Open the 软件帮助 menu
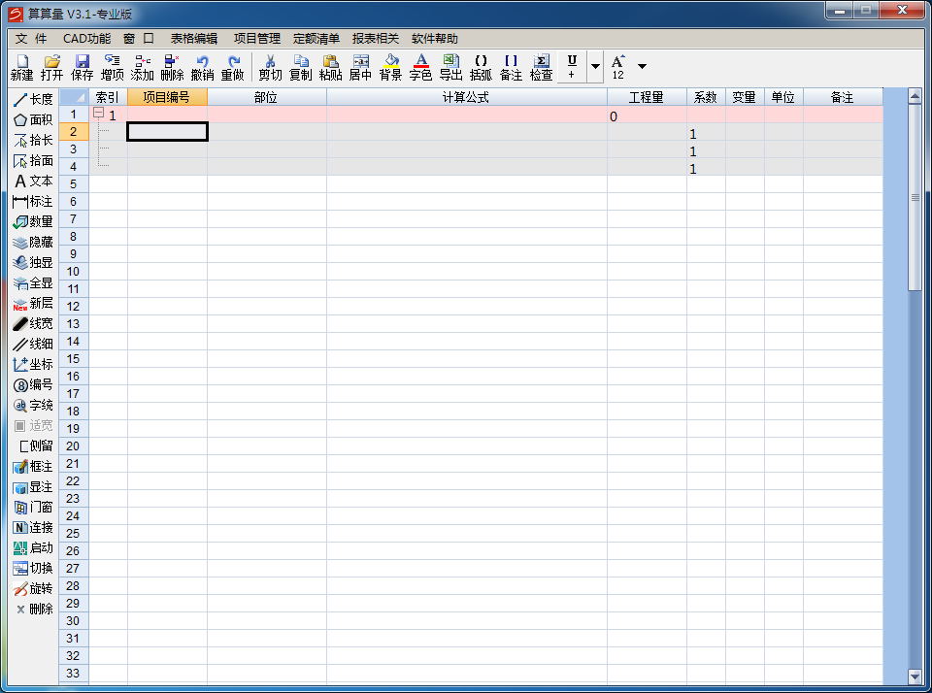Image resolution: width=932 pixels, height=693 pixels. point(435,39)
